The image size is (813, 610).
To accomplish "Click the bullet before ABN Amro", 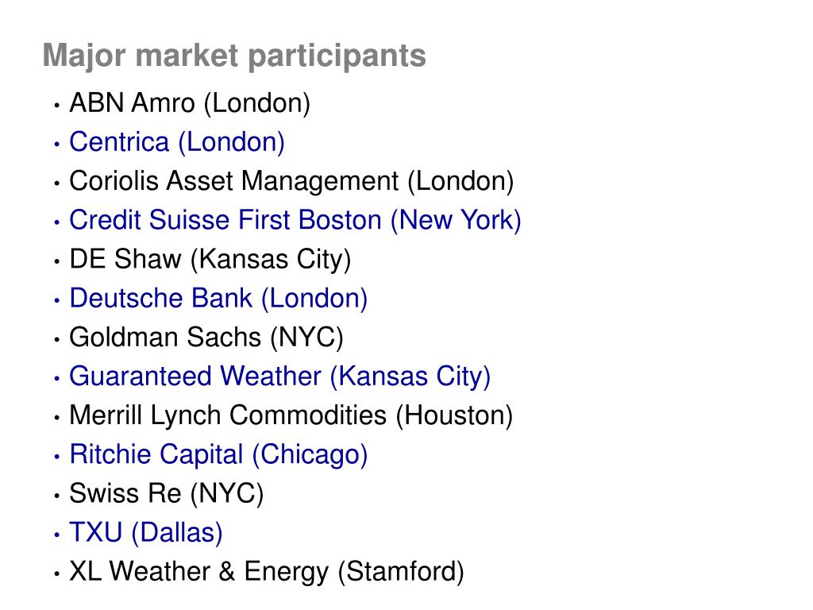I will coord(57,106).
